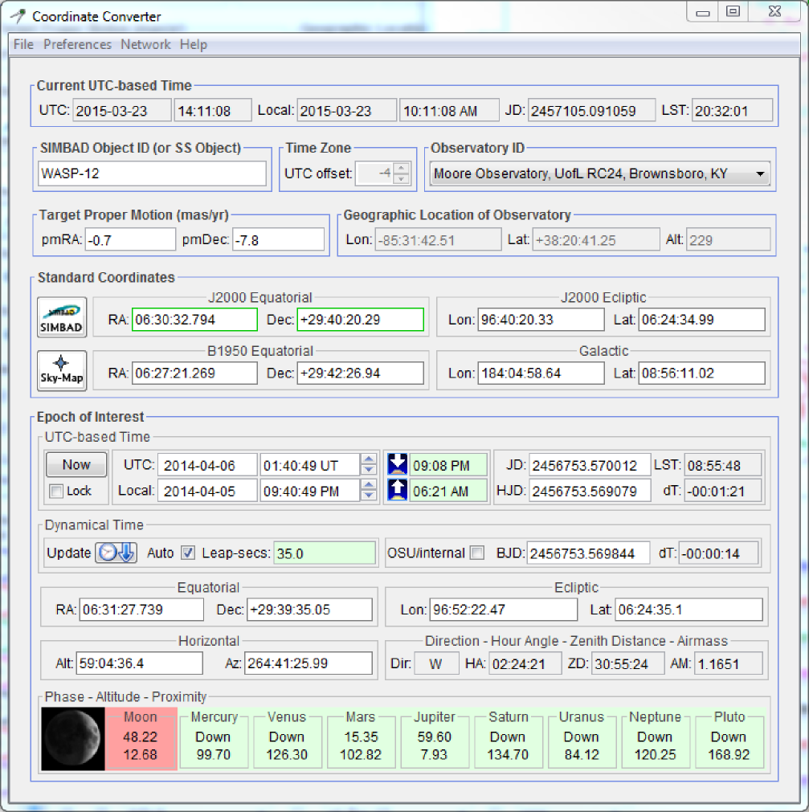Enable the Lock checkbox

pos(55,491)
